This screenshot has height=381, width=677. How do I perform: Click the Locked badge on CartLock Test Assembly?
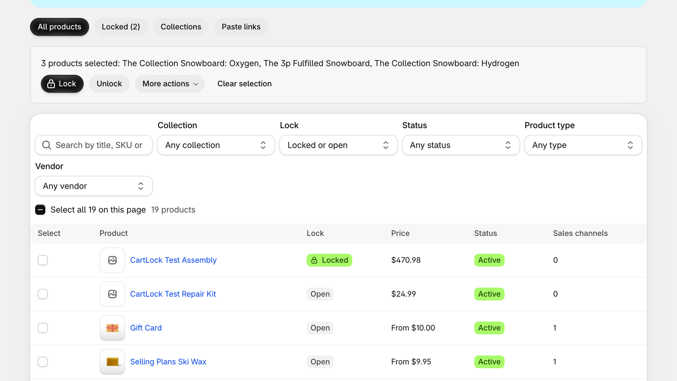coord(329,260)
